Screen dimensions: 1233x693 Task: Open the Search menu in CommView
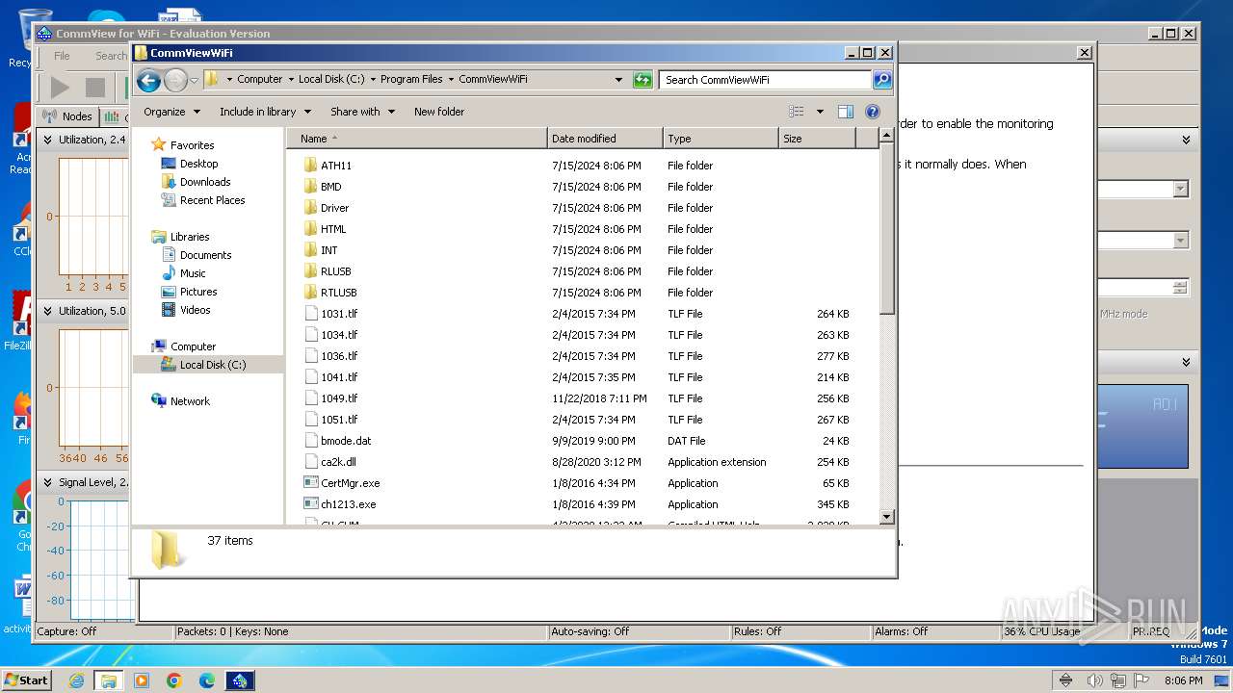click(111, 56)
